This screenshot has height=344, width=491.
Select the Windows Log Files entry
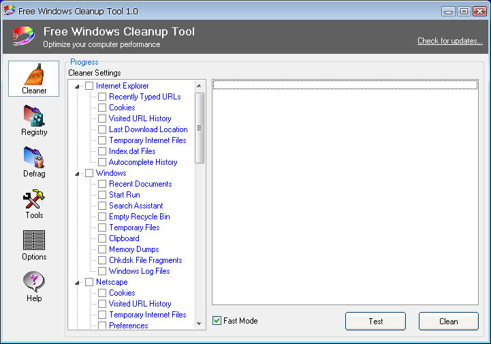tap(139, 271)
